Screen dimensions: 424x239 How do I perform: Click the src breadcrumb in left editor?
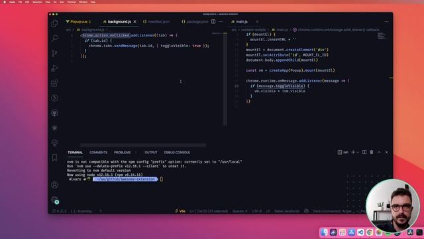click(x=68, y=30)
